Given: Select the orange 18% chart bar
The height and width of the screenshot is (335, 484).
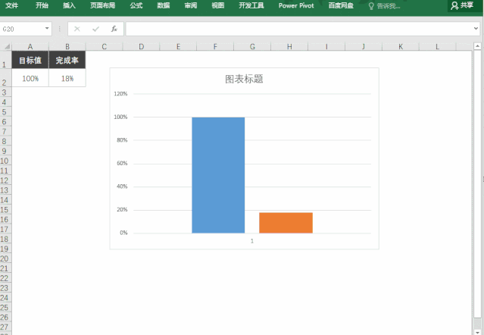Looking at the screenshot, I should coord(286,223).
